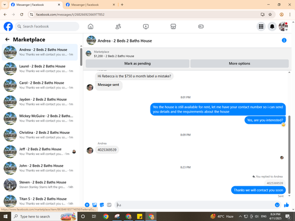Open the weather widget showing 40°C Haze

[222, 216]
